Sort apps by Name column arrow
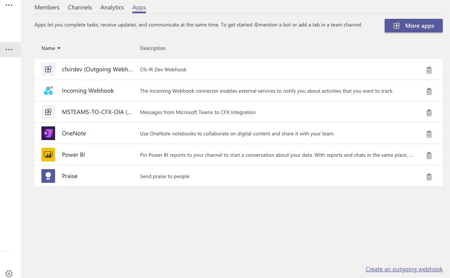Screen dimensions: 450x278 pyautogui.click(x=59, y=48)
